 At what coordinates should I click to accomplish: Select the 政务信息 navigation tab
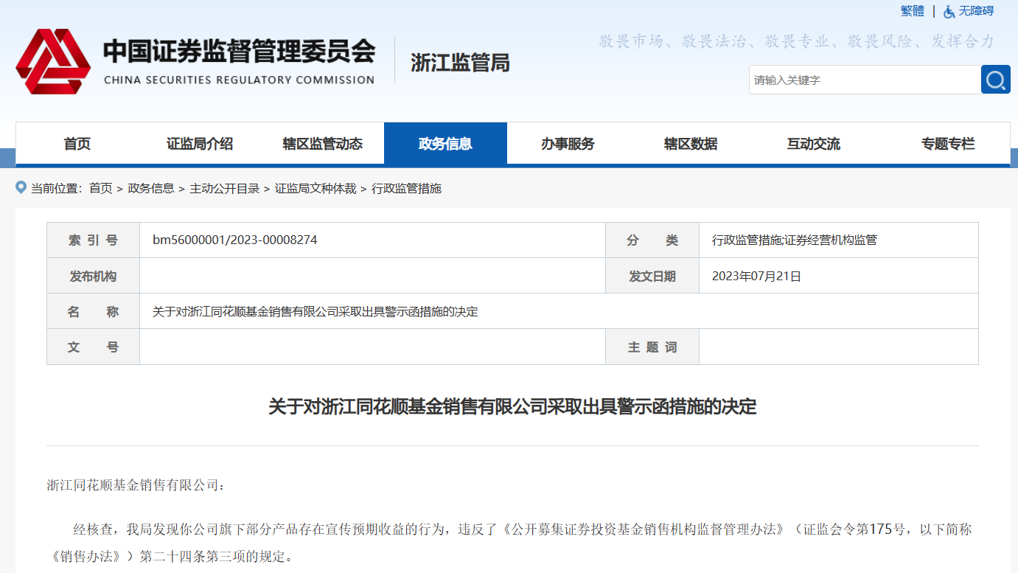(445, 144)
